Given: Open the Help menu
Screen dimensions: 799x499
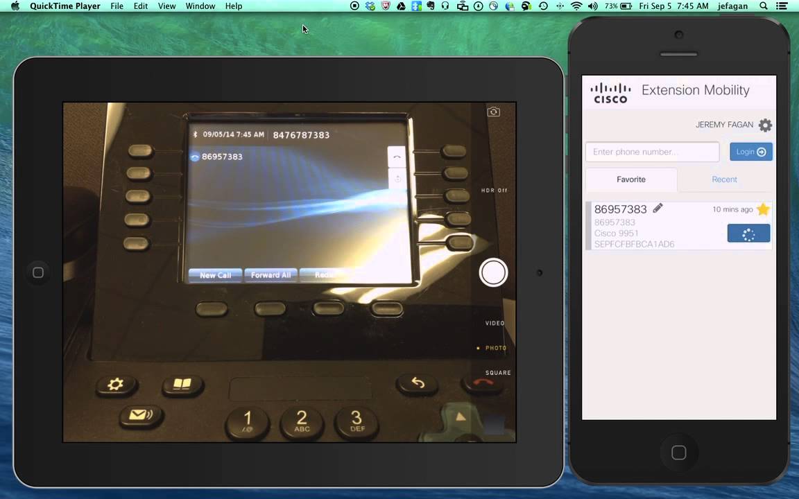Looking at the screenshot, I should point(234,6).
